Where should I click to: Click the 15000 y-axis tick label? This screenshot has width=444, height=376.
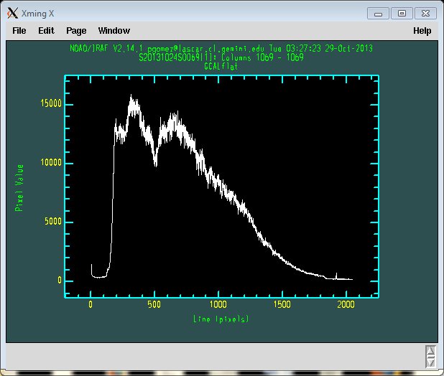tap(51, 103)
